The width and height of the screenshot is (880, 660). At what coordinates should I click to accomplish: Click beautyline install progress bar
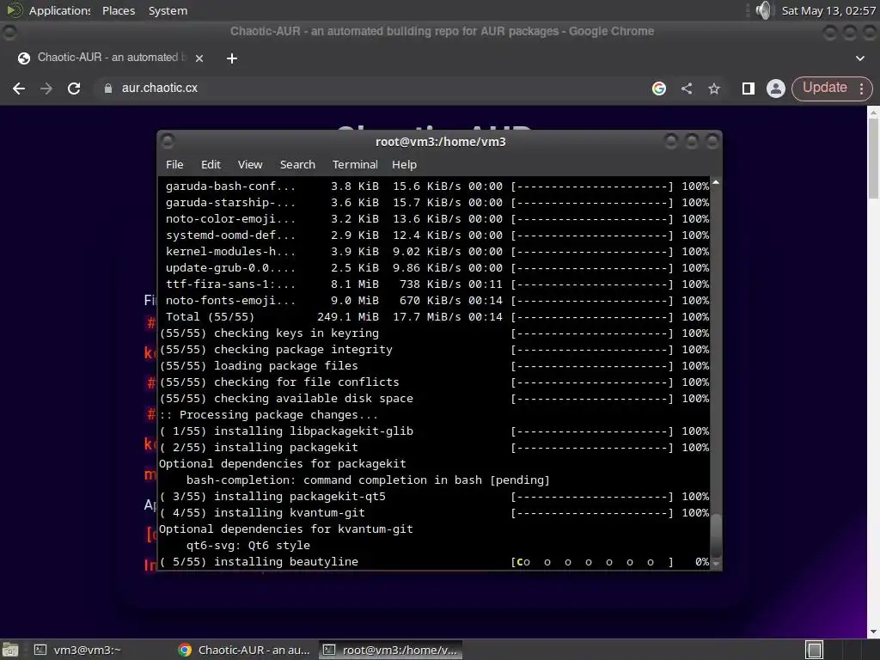[592, 562]
